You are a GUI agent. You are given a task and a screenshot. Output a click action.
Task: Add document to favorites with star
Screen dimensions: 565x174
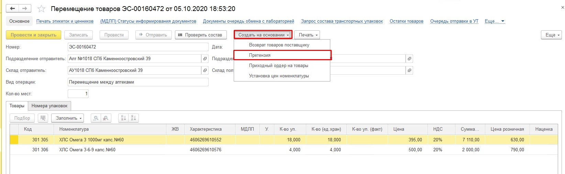point(41,9)
